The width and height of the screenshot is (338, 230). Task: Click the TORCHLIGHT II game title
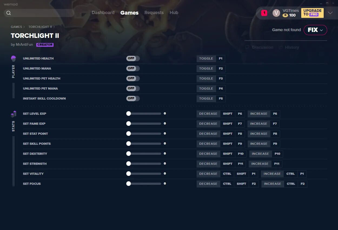click(35, 36)
